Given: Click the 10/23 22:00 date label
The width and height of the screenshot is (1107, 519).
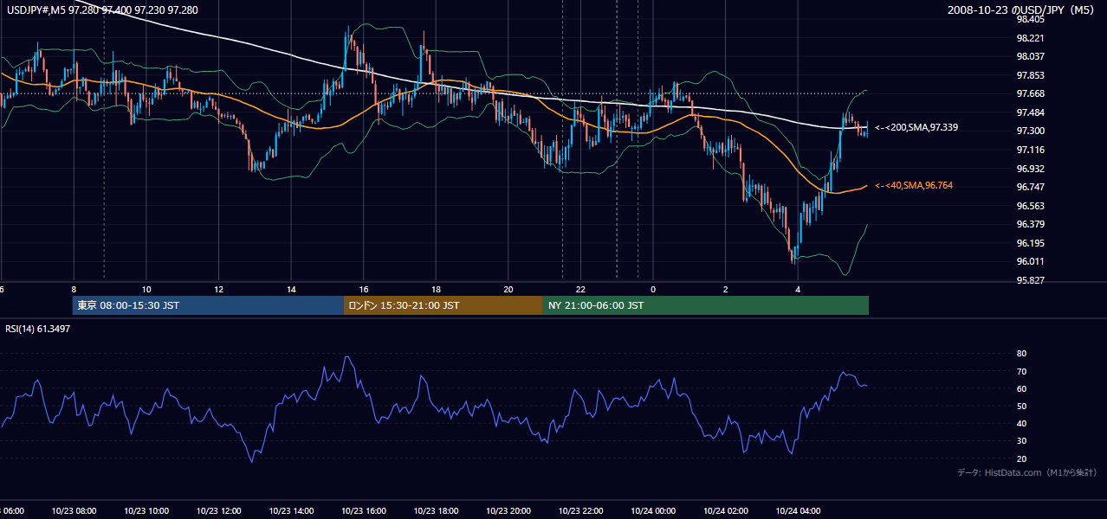Looking at the screenshot, I should click(x=580, y=510).
